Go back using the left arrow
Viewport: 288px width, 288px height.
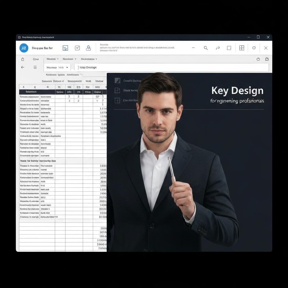pos(23,67)
